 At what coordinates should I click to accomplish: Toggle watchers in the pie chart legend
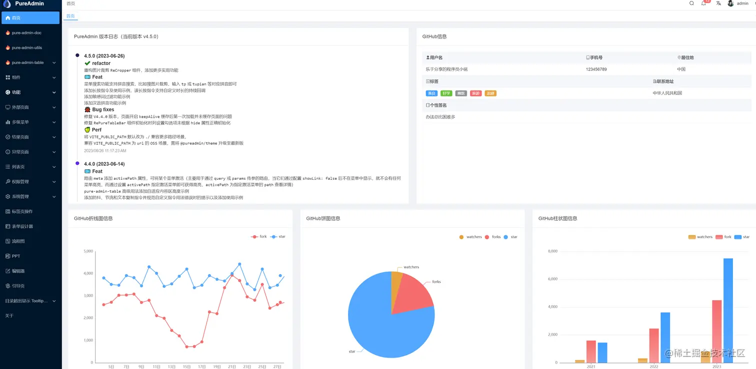[x=470, y=237]
